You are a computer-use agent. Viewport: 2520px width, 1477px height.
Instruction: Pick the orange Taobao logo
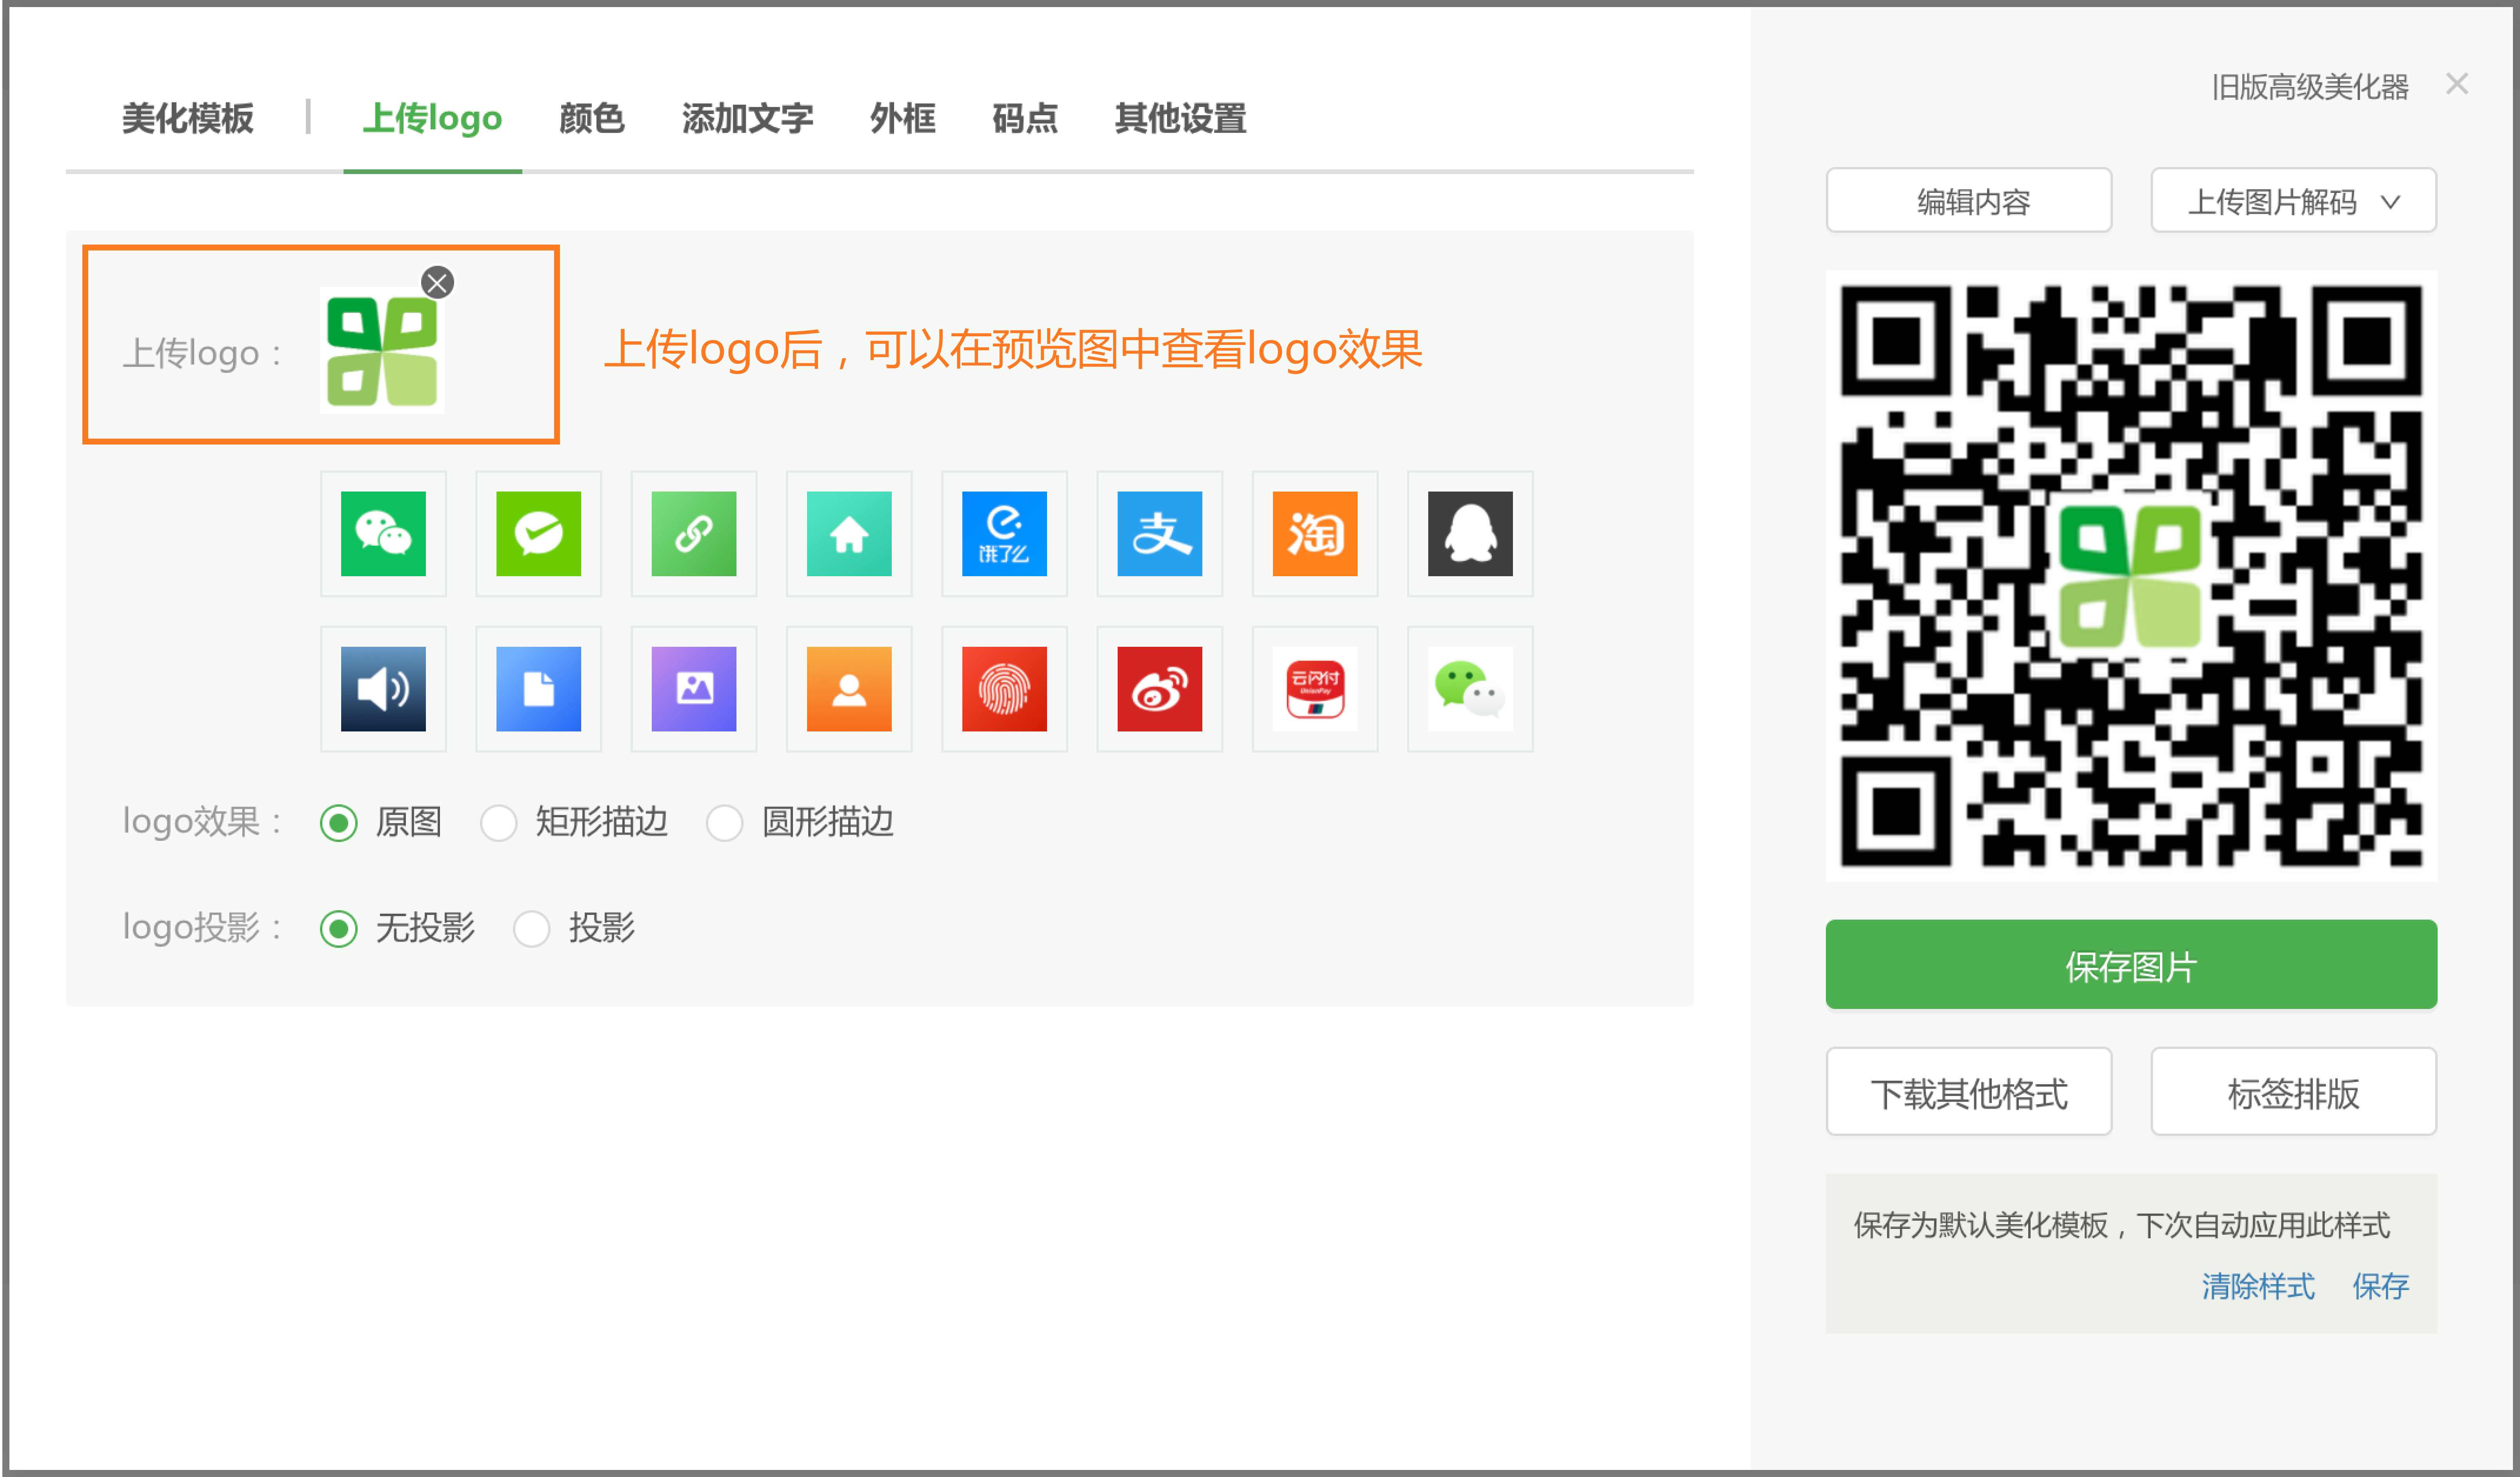(1315, 533)
